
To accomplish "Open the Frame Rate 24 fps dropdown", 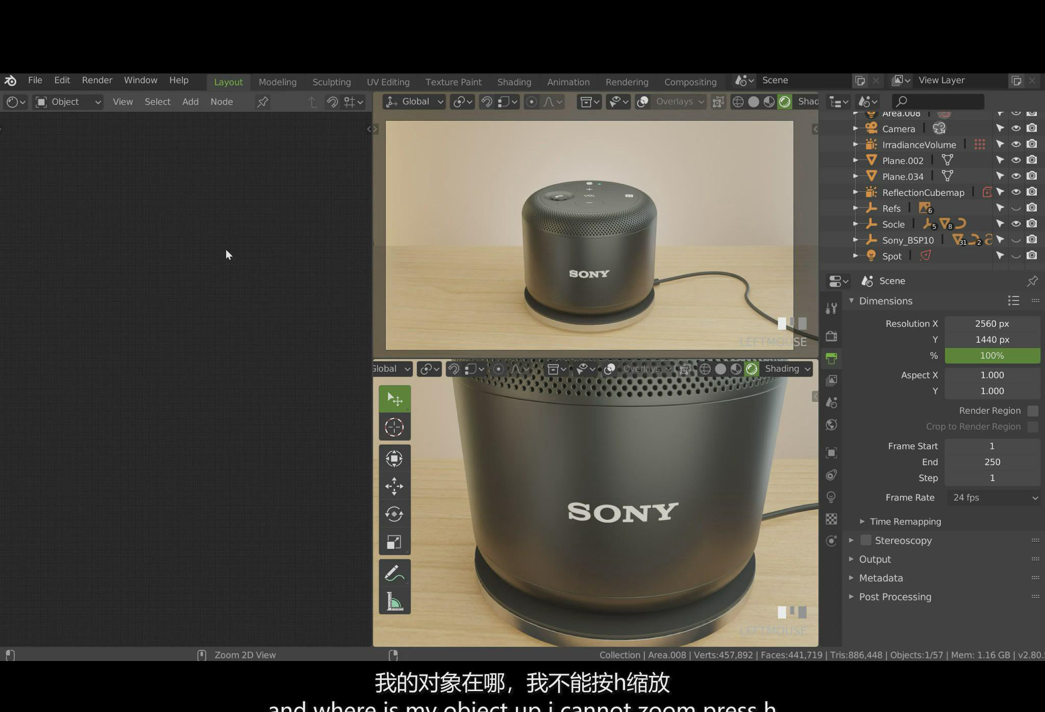I will (x=993, y=498).
